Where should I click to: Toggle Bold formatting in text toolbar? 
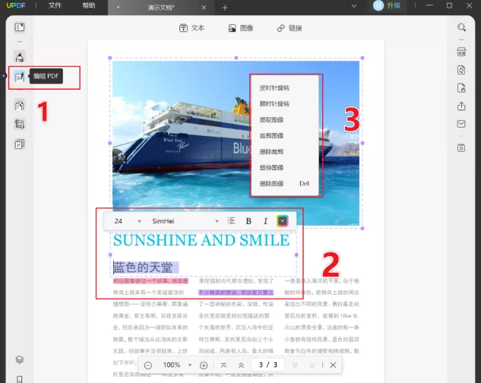click(248, 221)
